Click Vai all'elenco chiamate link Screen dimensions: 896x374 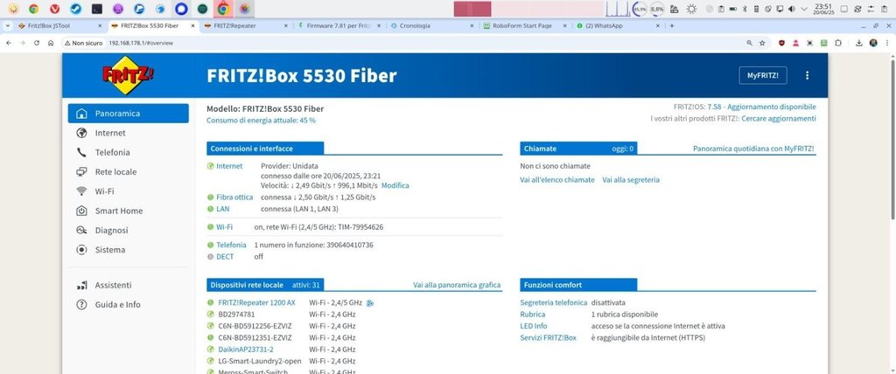[x=557, y=180]
